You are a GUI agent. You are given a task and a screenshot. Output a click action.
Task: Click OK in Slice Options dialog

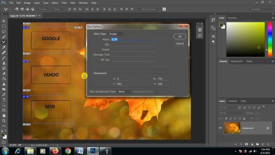[180, 36]
